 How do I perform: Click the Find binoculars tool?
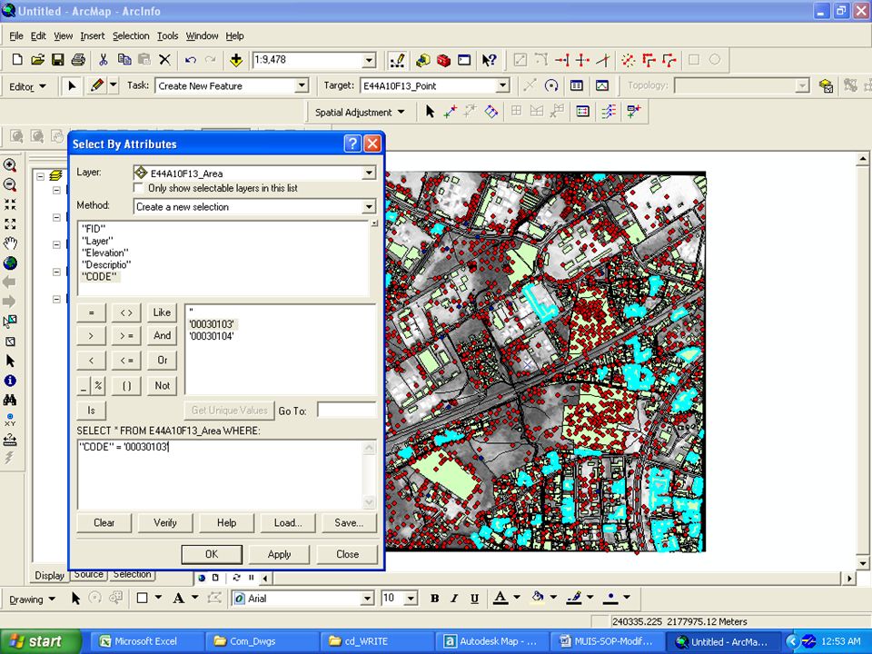[10, 400]
